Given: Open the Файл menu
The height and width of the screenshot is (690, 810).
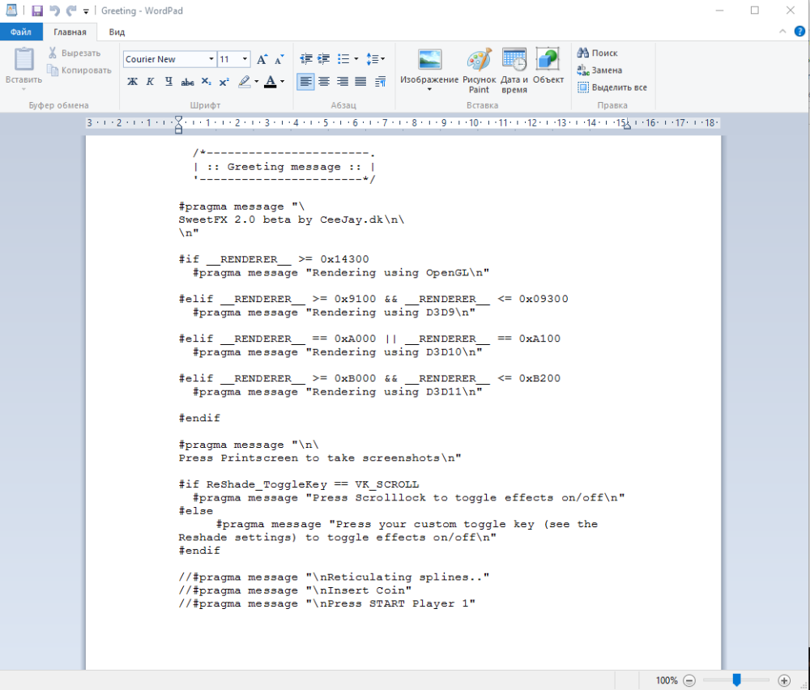Looking at the screenshot, I should coord(21,32).
